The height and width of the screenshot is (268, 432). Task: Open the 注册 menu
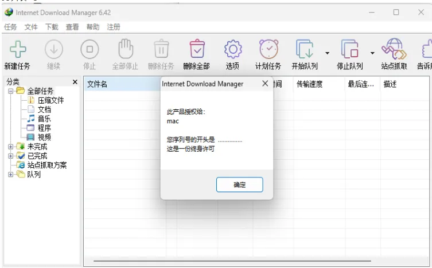[114, 27]
